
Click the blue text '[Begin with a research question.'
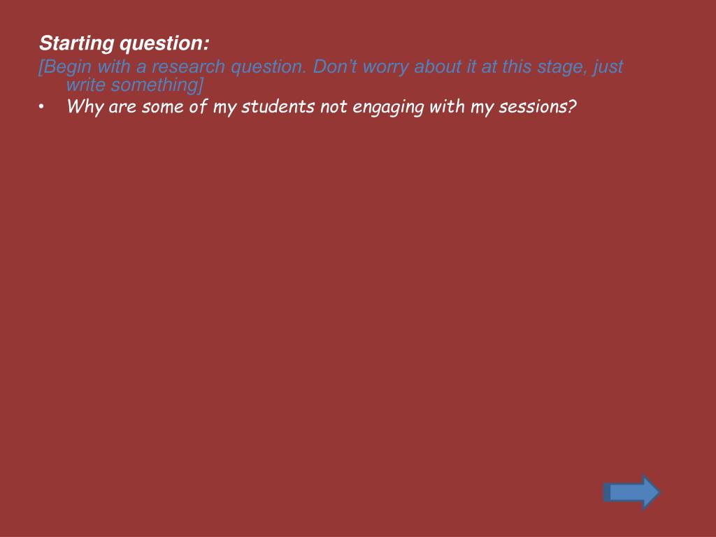(172, 66)
